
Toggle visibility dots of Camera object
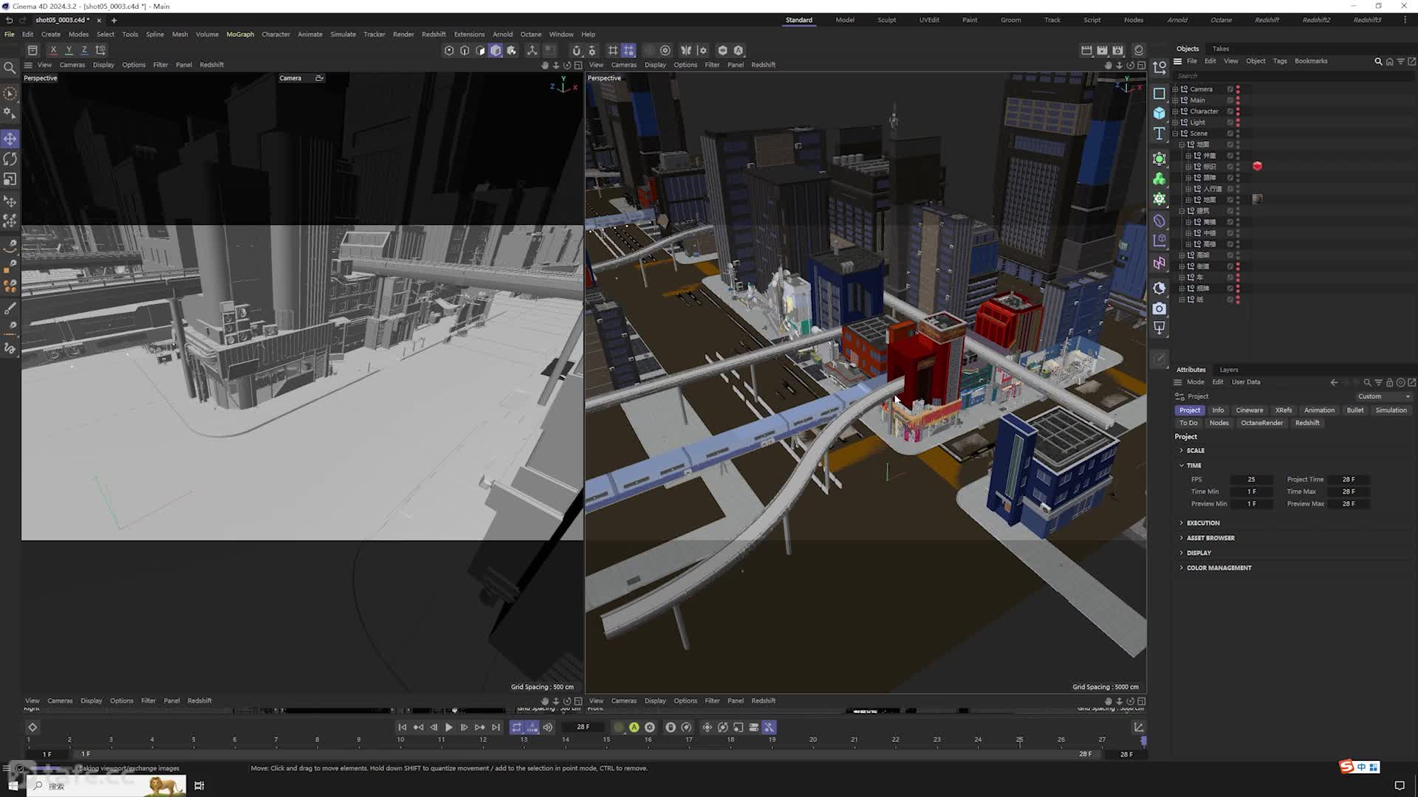(x=1238, y=89)
